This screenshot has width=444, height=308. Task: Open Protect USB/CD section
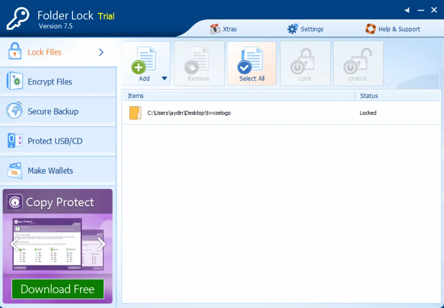55,141
